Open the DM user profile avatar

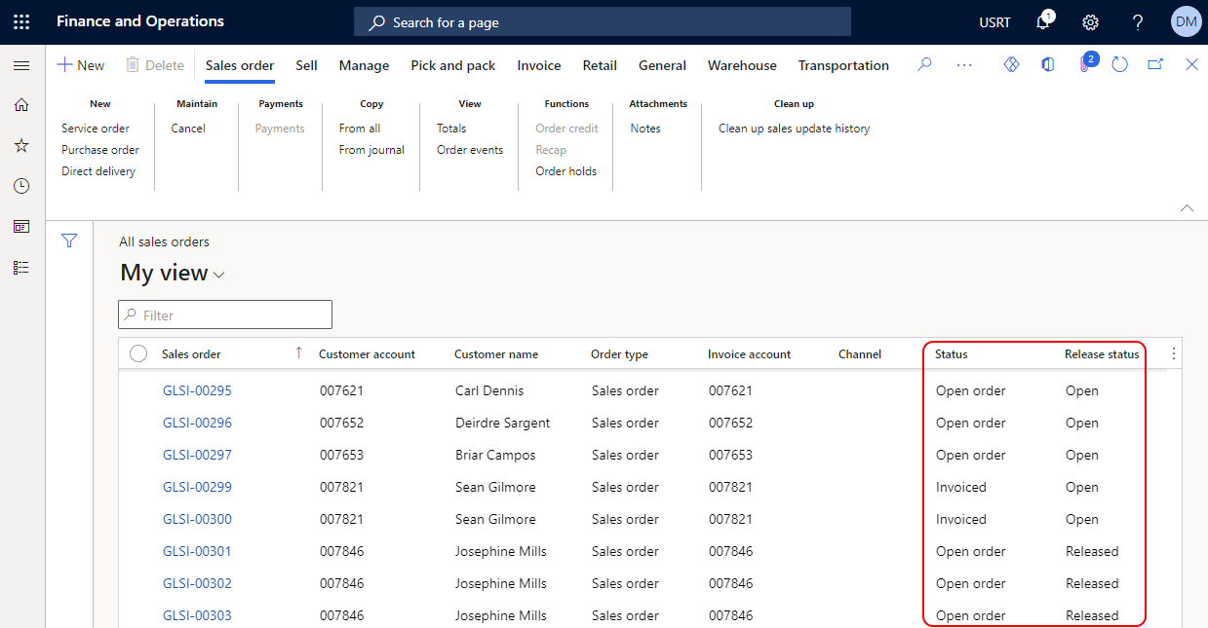(x=1186, y=21)
